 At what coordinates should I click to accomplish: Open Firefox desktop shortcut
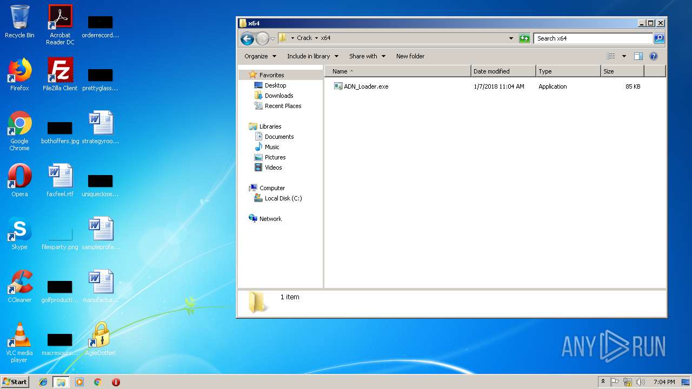[19, 75]
